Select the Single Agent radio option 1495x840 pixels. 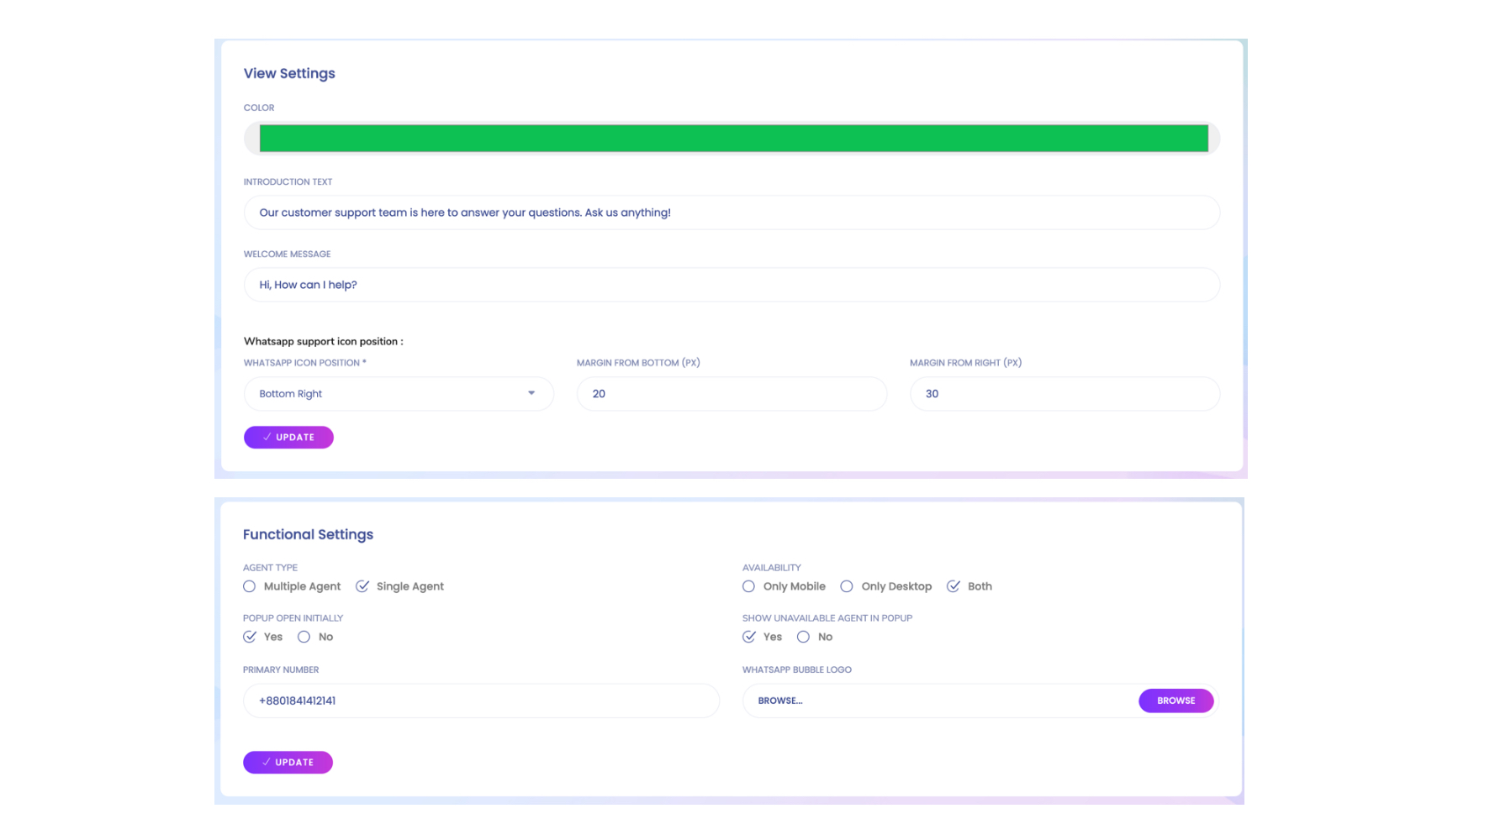362,586
